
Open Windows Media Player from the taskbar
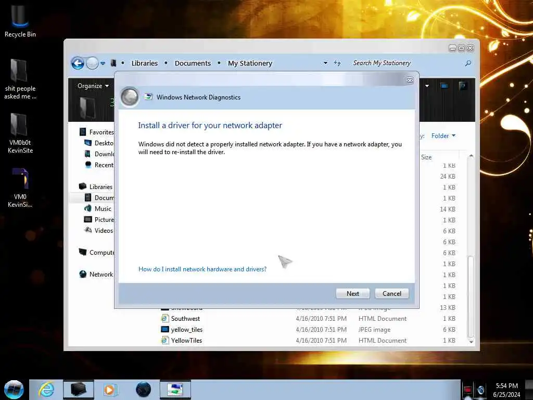coord(110,390)
